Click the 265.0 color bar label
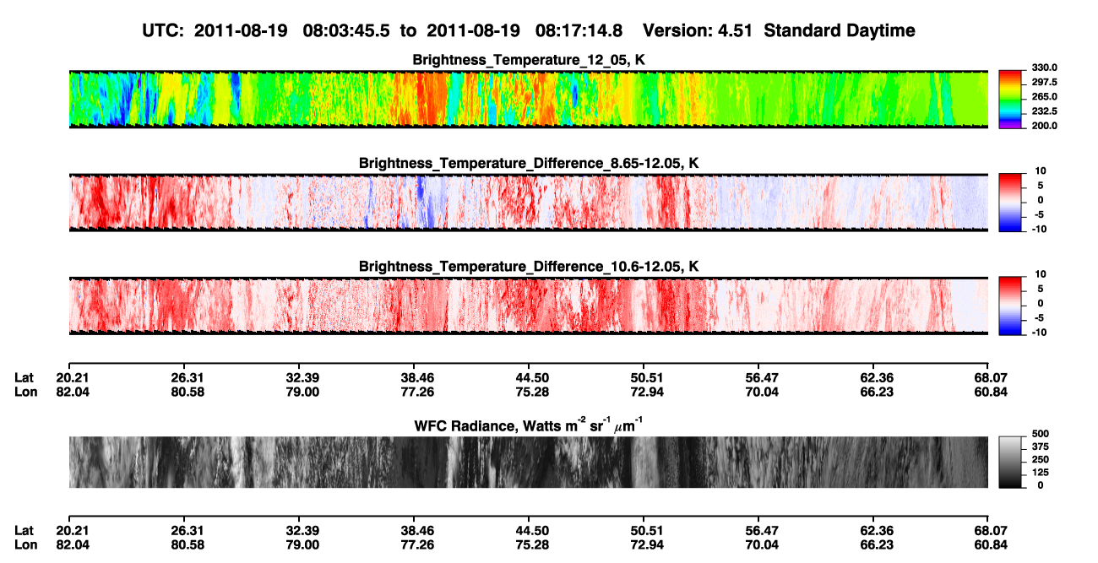Viewport: 1098px width, 563px height. coord(1045,97)
